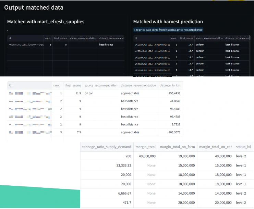Select the 33,333.33 tonnage ratio cell

107,165
